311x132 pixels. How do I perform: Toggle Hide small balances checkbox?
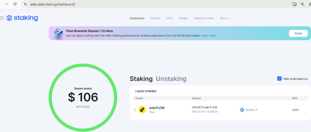click(279, 79)
